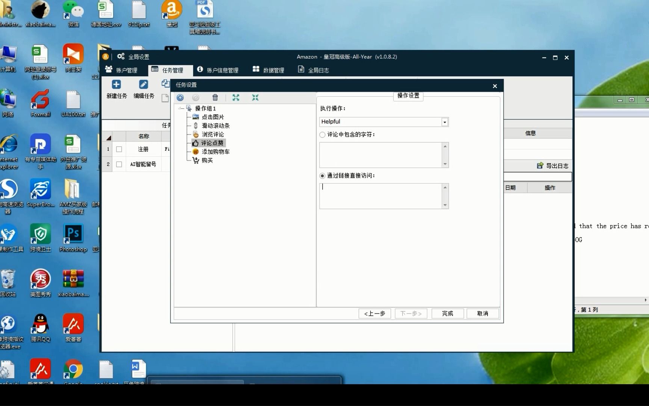The image size is (649, 406).
Task: Click the 名称 column header
Action: [144, 136]
